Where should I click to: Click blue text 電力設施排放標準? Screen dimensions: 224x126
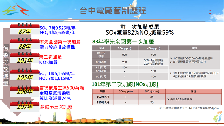(57, 47)
